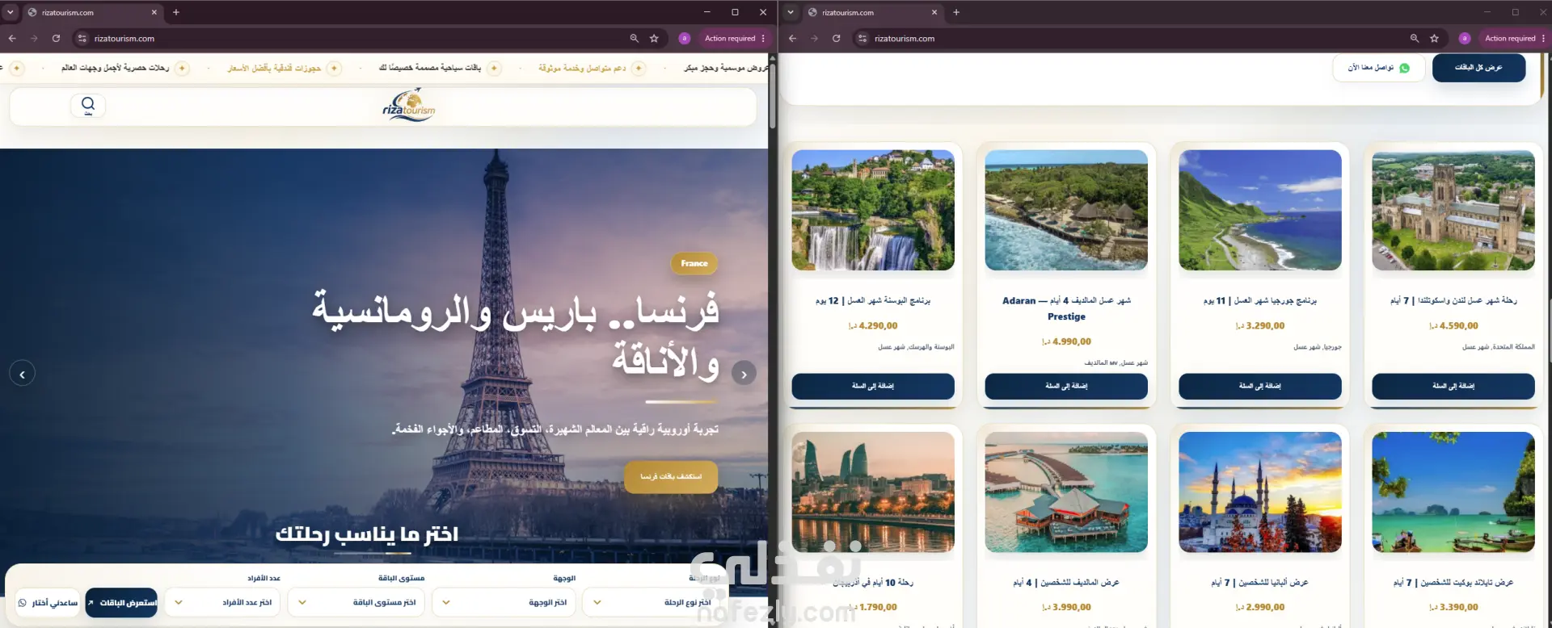Go to previous slide in hero carousel
The height and width of the screenshot is (628, 1552).
pyautogui.click(x=22, y=374)
